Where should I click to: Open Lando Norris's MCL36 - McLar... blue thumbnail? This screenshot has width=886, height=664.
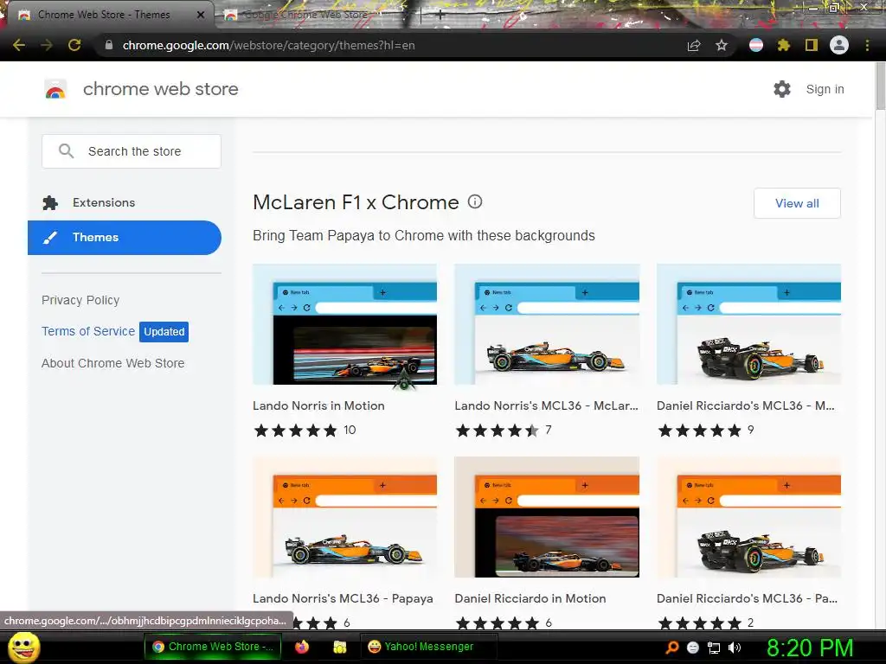(x=547, y=324)
